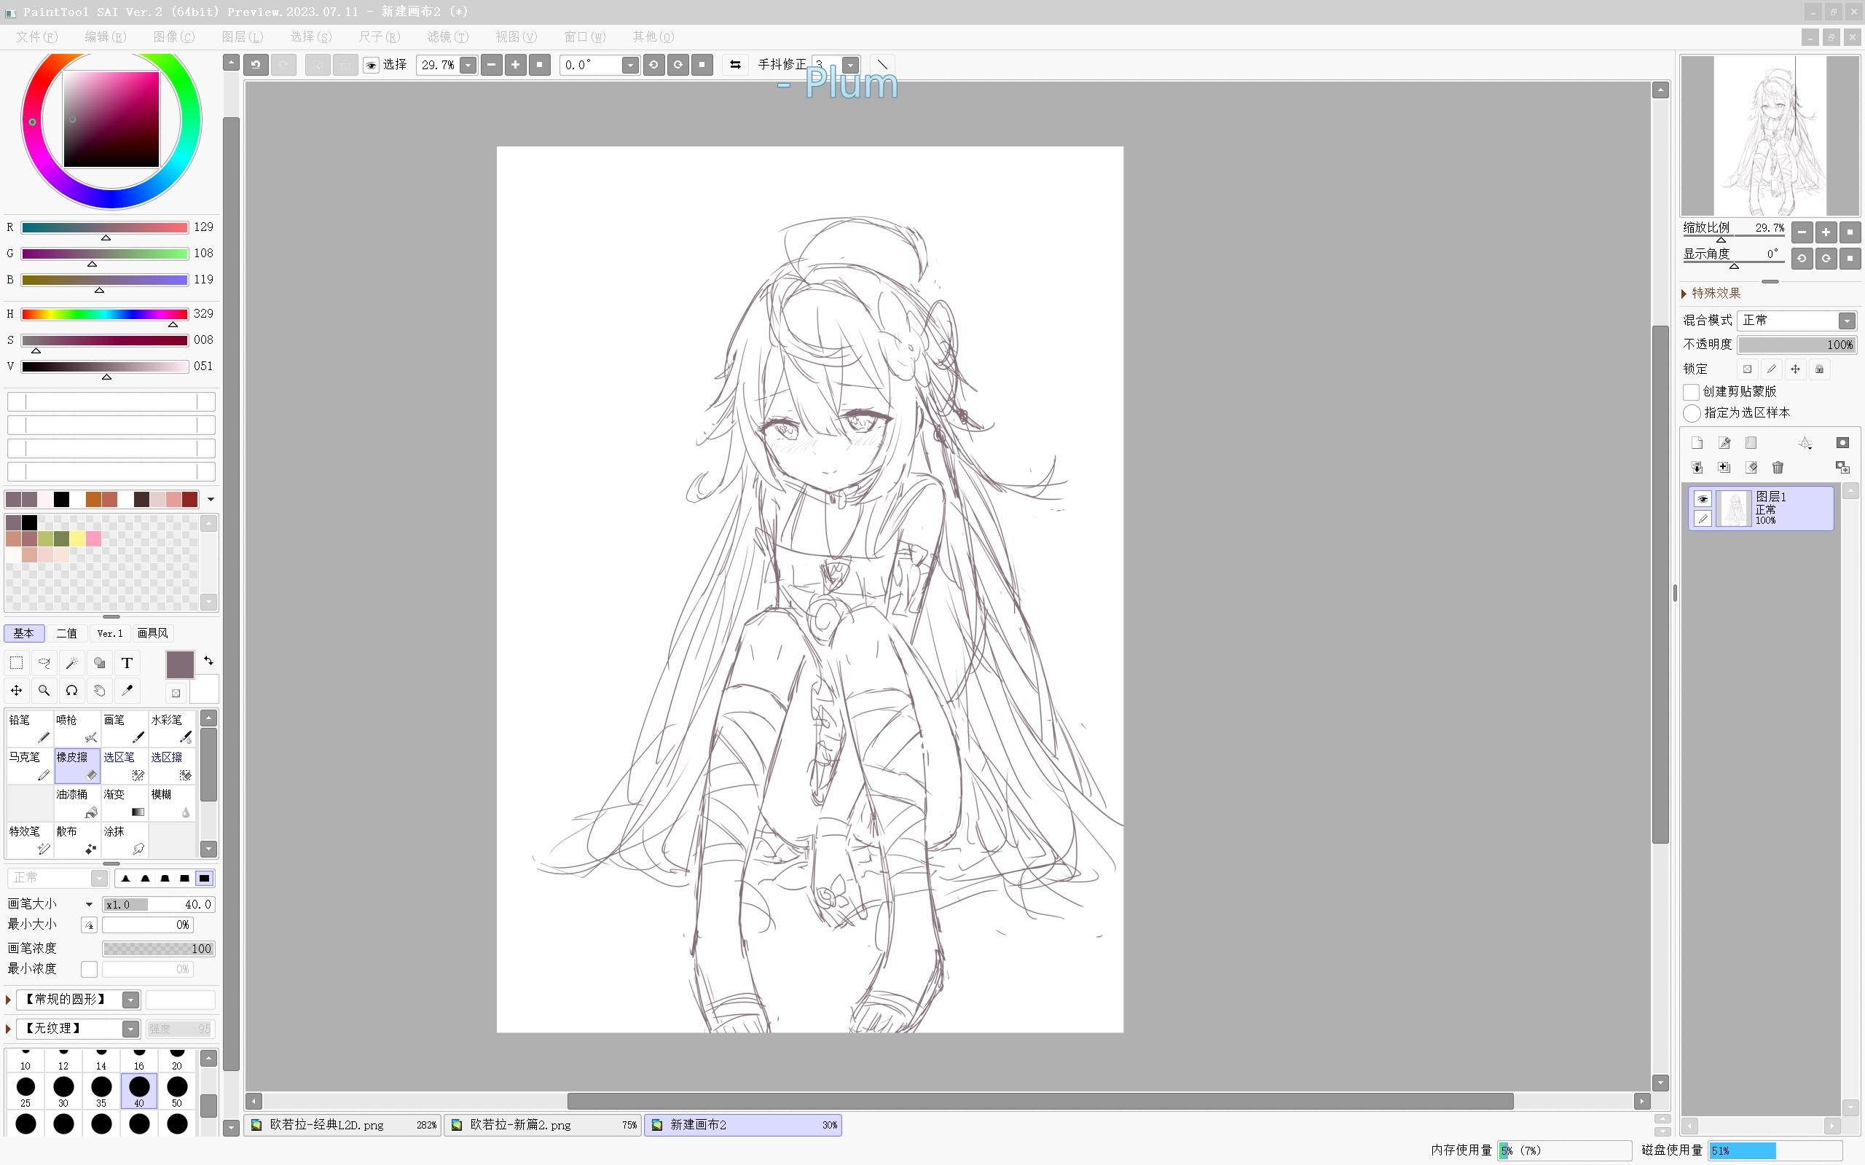Open 【无纹理】 texture dropdown
Image resolution: width=1865 pixels, height=1165 pixels.
(x=131, y=1029)
